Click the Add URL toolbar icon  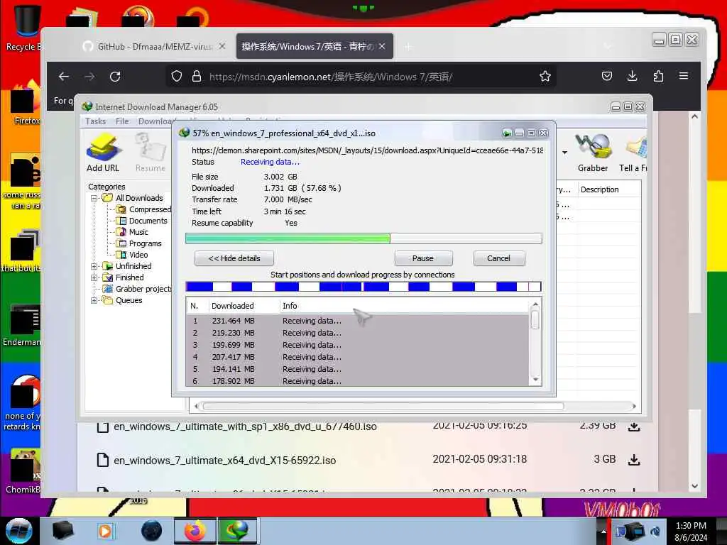pos(103,153)
